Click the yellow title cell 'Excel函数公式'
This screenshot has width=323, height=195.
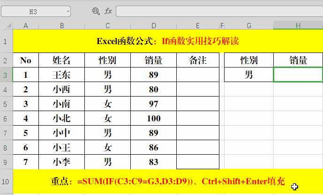point(168,41)
